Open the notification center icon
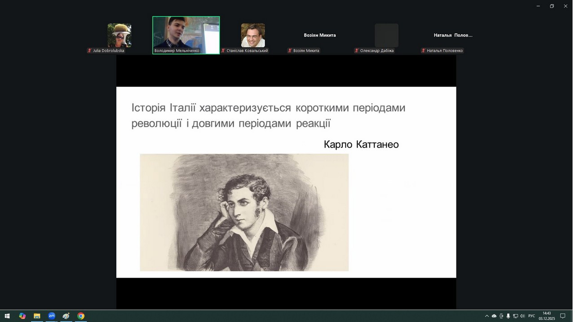This screenshot has height=322, width=575. point(562,316)
